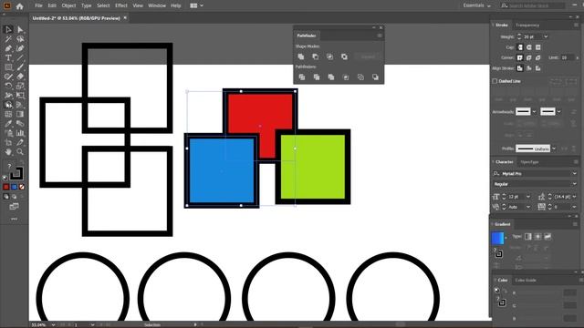Image resolution: width=584 pixels, height=328 pixels.
Task: Click Pathfinder Unite shape mode icon
Action: [x=301, y=56]
